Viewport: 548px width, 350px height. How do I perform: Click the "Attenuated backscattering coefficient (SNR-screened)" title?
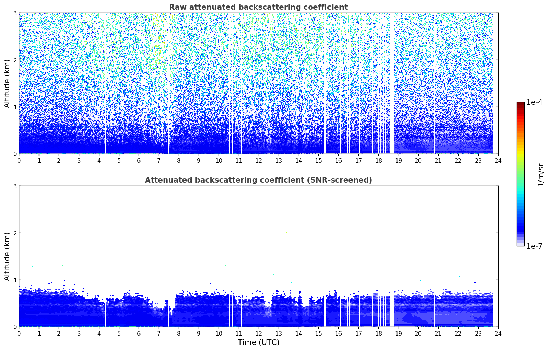tap(258, 180)
